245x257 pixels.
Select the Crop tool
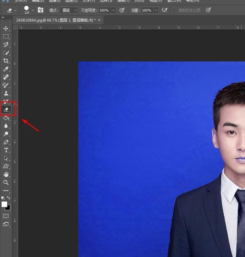click(x=6, y=61)
